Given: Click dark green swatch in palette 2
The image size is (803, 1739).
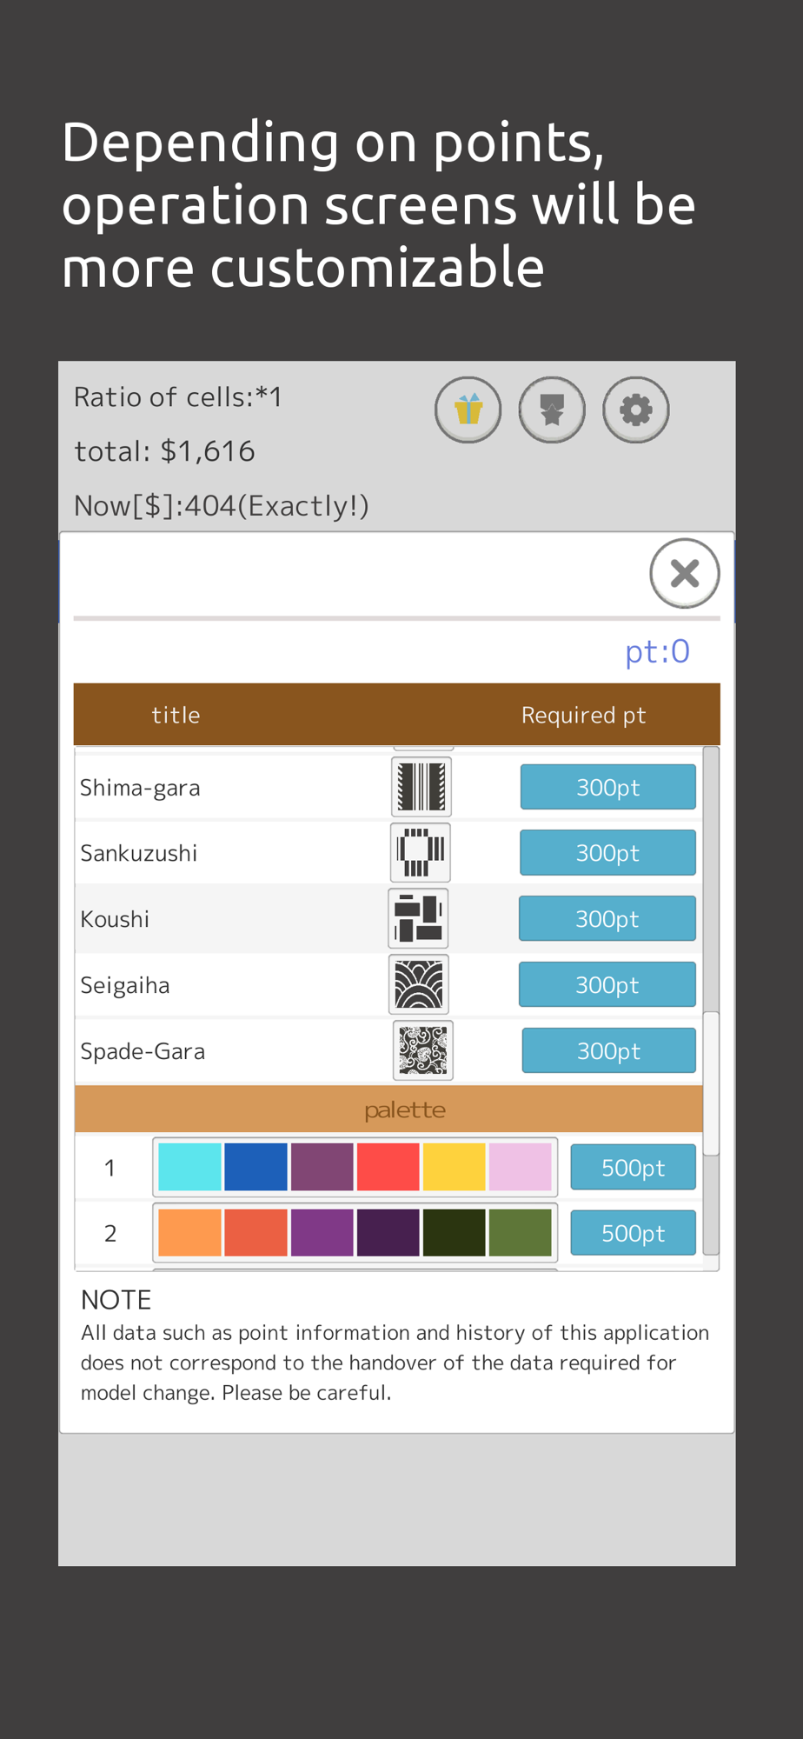Looking at the screenshot, I should coord(455,1233).
